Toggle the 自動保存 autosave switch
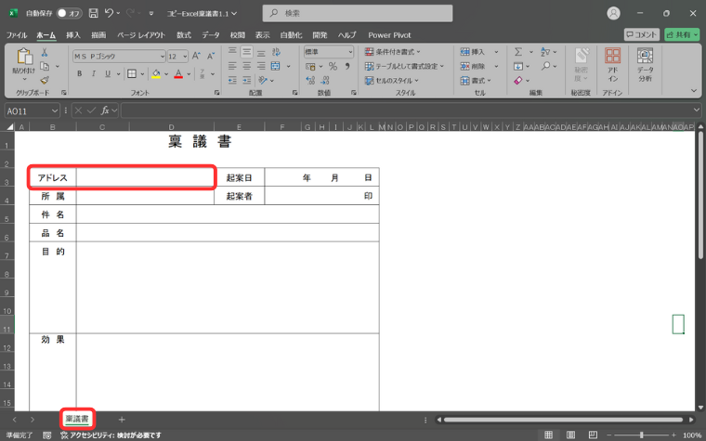 [69, 13]
